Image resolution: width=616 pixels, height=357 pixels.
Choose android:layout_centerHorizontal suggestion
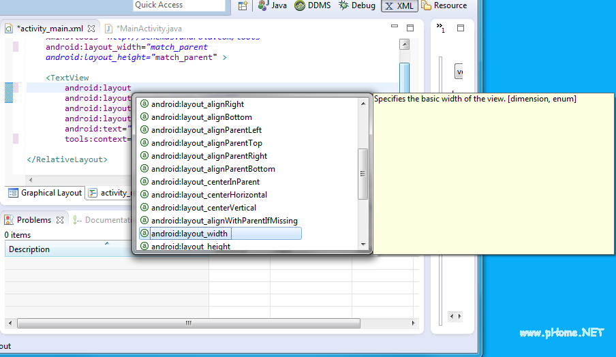[x=209, y=195]
